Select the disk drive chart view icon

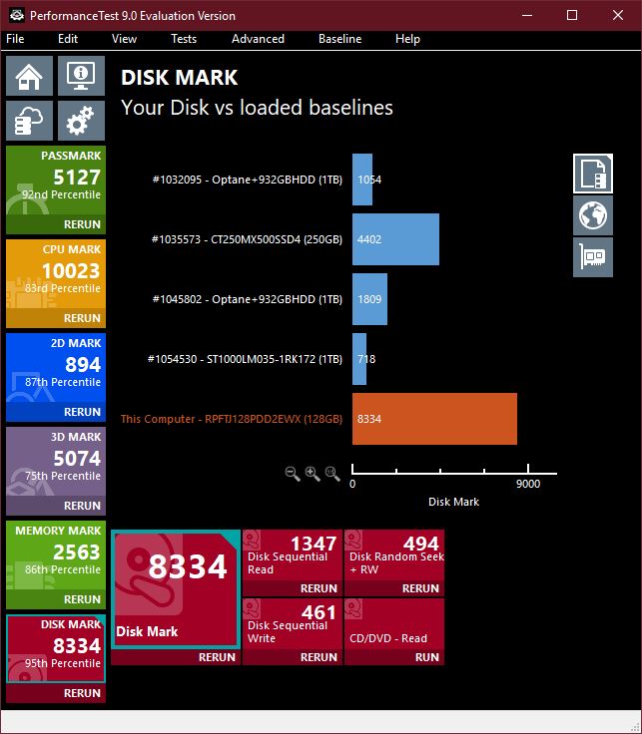point(593,173)
